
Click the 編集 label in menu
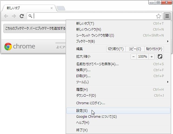coord(79,49)
